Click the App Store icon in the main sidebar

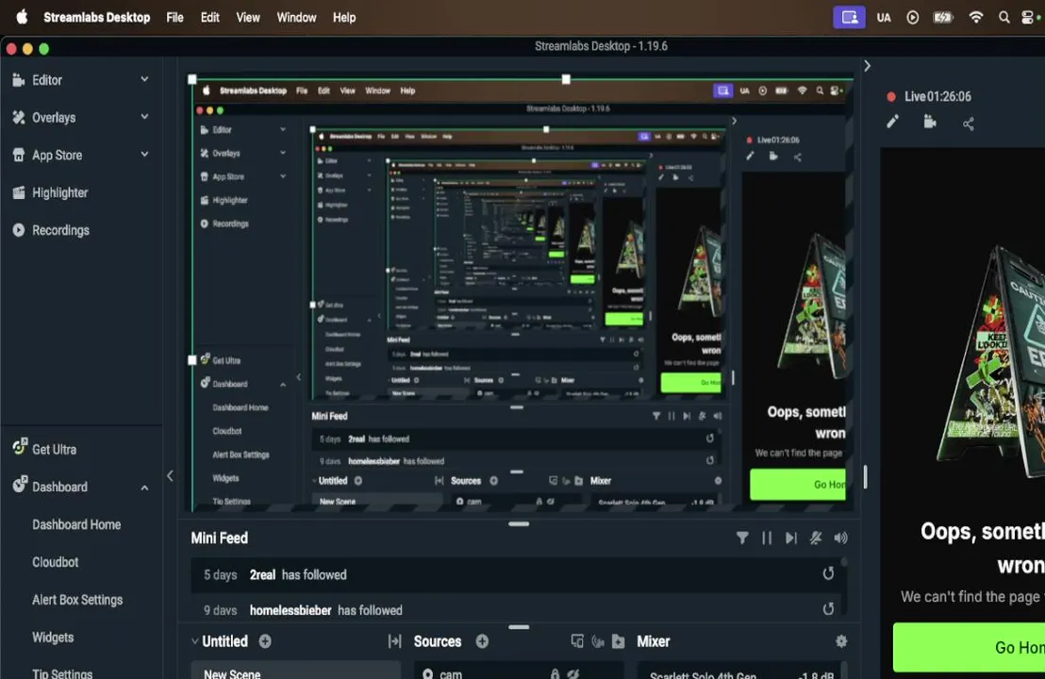[19, 155]
